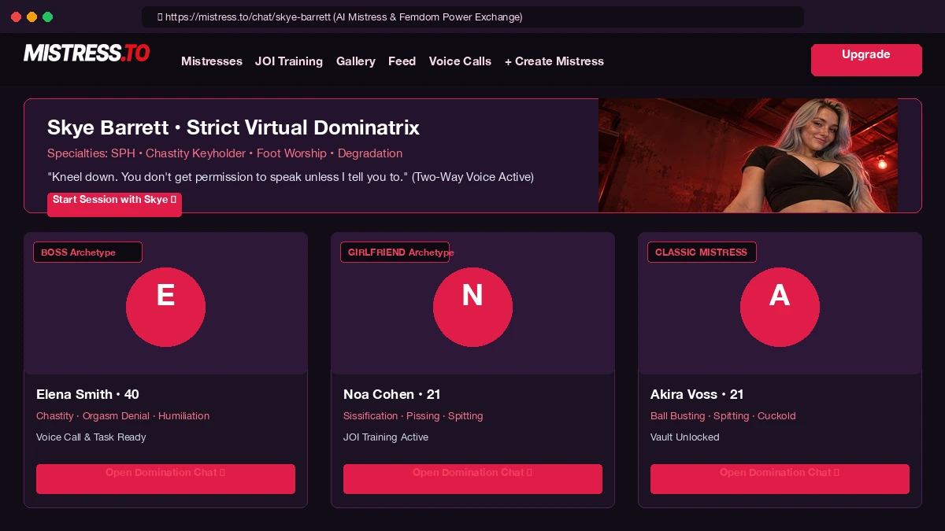
Task: Click 'JOI Training Active' text
Action: pyautogui.click(x=386, y=437)
